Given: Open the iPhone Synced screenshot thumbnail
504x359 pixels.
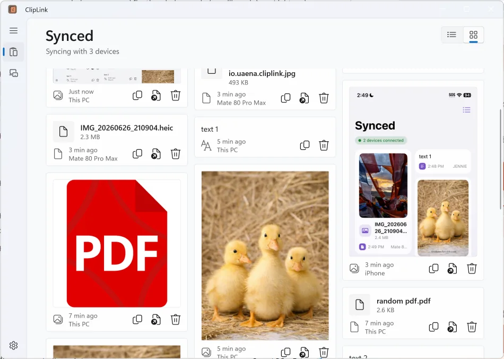Looking at the screenshot, I should tap(413, 172).
